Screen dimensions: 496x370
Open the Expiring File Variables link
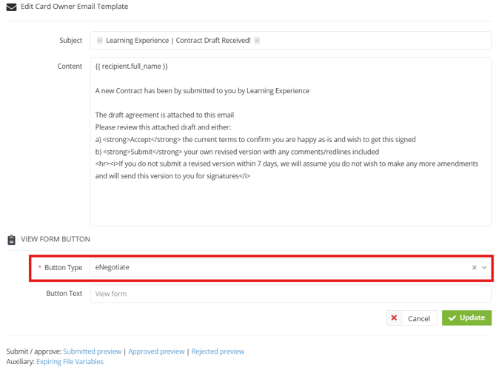click(x=70, y=361)
